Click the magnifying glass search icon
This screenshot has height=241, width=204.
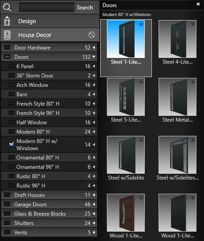7,7
